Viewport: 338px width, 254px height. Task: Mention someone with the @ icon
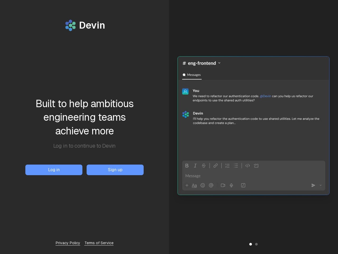(211, 185)
